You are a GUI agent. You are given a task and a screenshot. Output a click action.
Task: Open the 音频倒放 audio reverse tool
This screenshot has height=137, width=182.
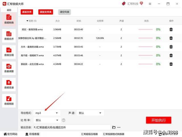(x=9, y=101)
